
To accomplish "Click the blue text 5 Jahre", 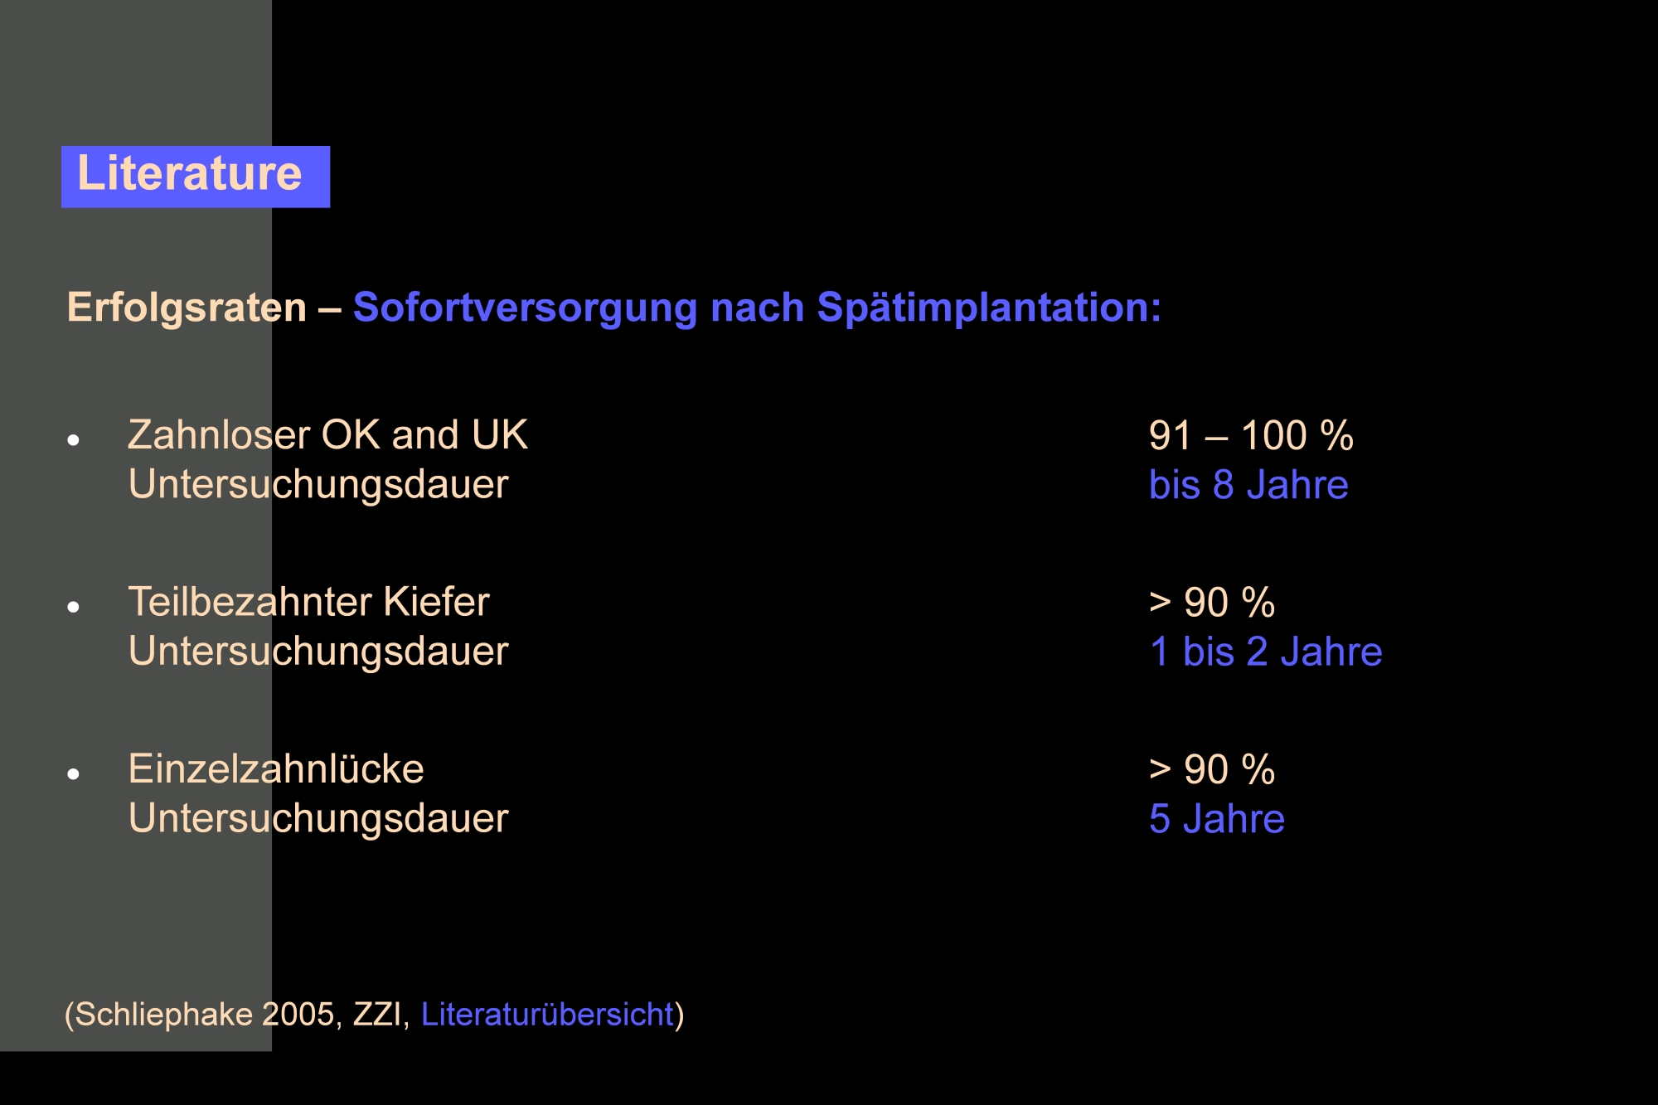I will click(1217, 819).
